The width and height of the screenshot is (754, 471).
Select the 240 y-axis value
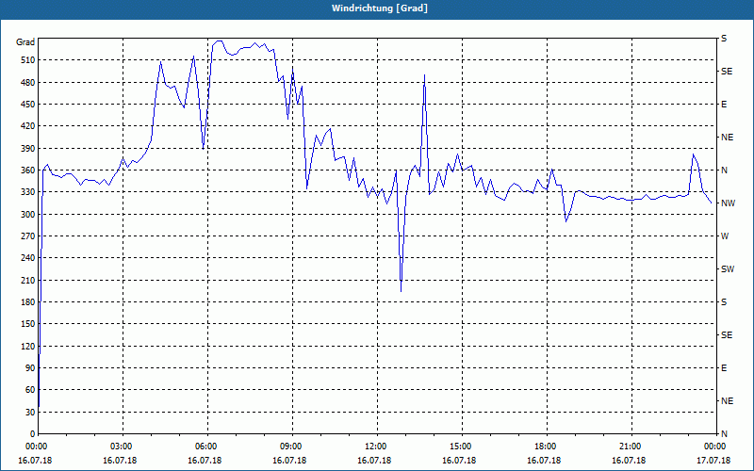(x=29, y=258)
